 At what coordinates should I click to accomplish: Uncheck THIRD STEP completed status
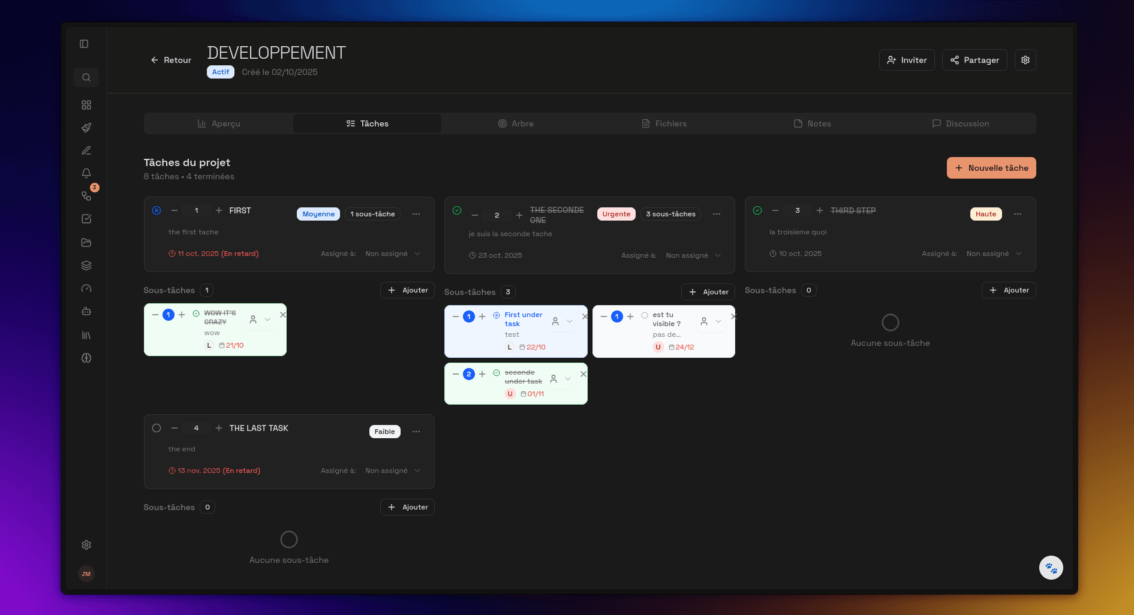tap(757, 210)
